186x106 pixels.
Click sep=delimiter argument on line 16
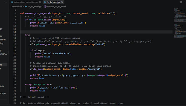[73, 45]
